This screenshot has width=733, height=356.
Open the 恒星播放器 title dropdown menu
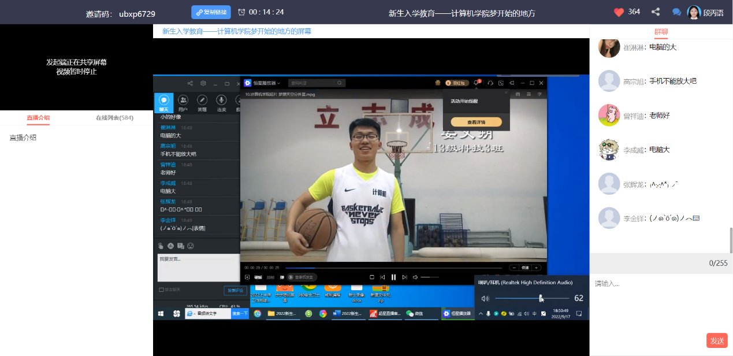pos(266,83)
